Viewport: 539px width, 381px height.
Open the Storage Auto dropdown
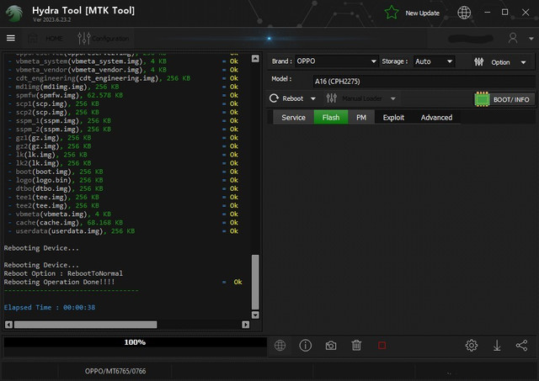(x=434, y=61)
